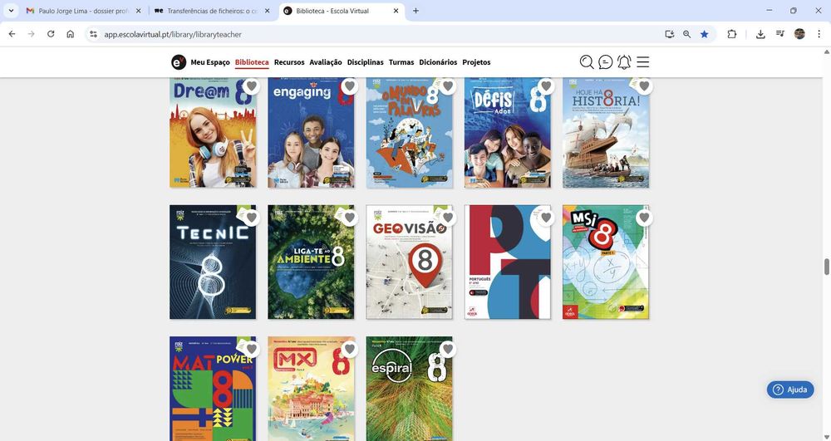Favorite the TecnIC 8 book
The width and height of the screenshot is (831, 441).
[x=251, y=217]
